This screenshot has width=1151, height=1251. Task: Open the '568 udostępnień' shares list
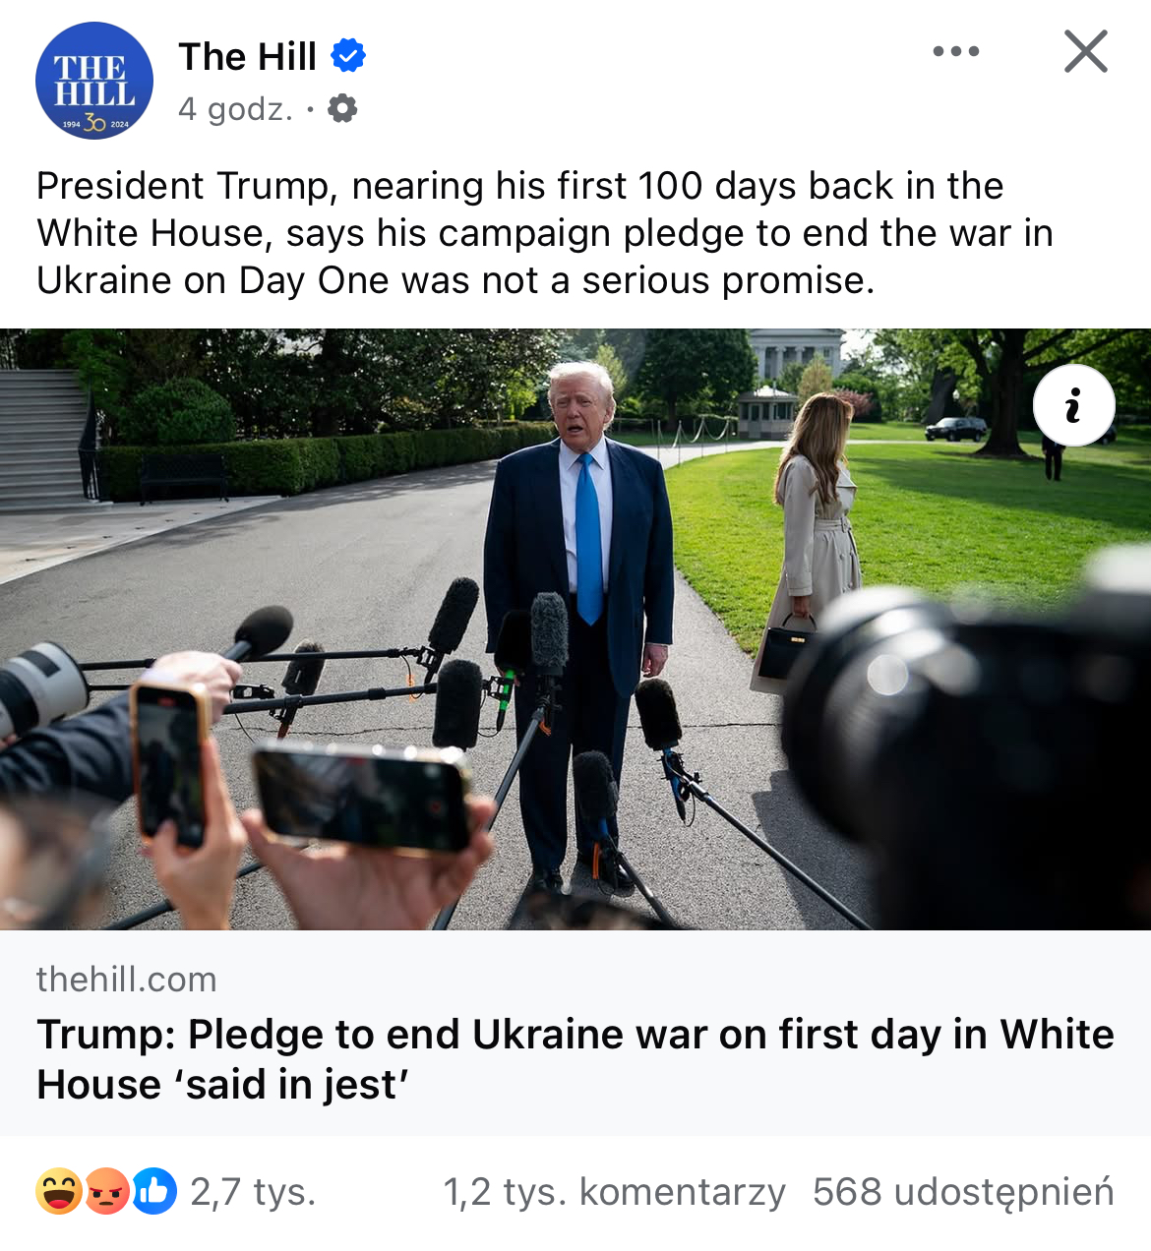[x=963, y=1192]
